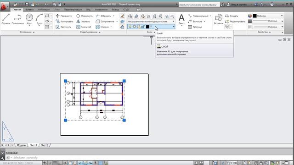Toggle the viewport freeze icon in the layer dropdown

pos(139,27)
